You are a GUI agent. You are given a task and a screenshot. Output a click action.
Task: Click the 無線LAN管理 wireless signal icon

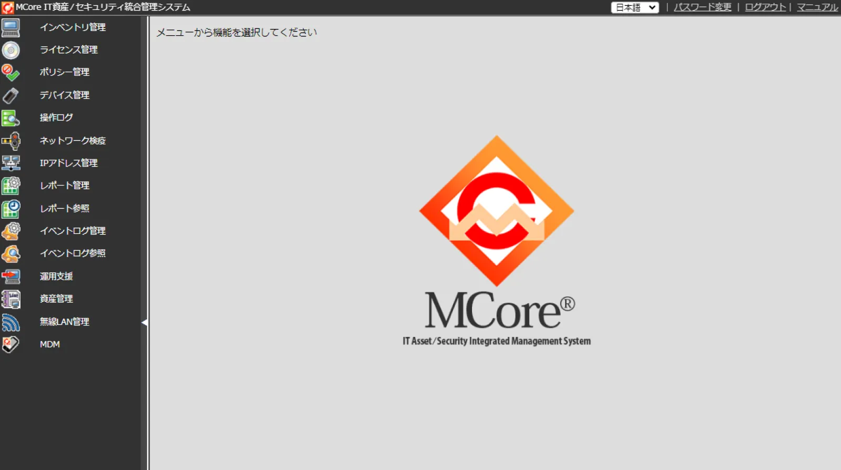[x=11, y=322]
